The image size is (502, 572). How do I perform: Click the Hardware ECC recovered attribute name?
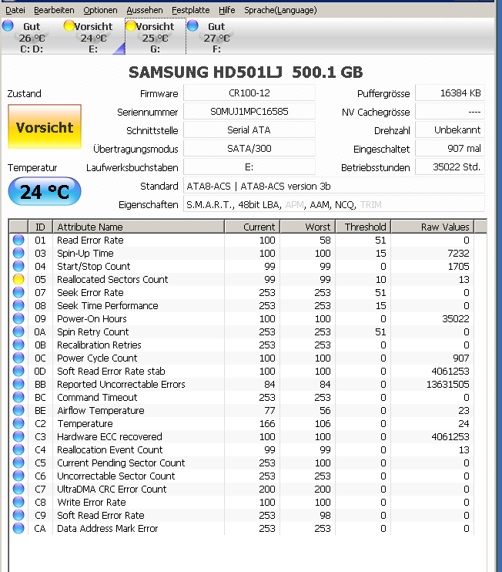pos(109,436)
